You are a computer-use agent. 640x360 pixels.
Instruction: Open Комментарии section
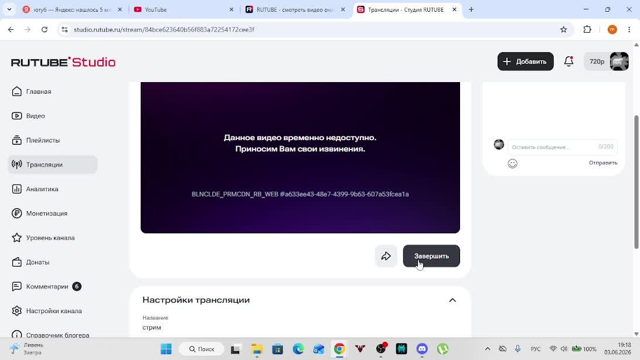(46, 287)
